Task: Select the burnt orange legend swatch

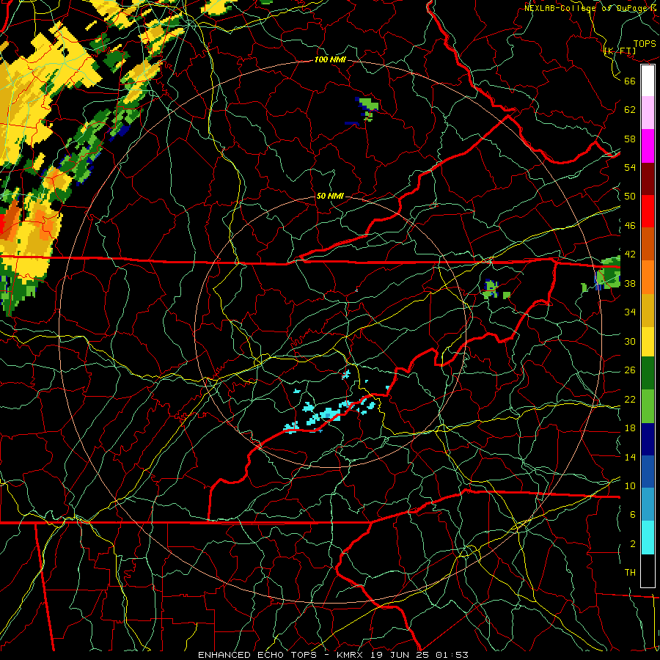Action: point(648,244)
